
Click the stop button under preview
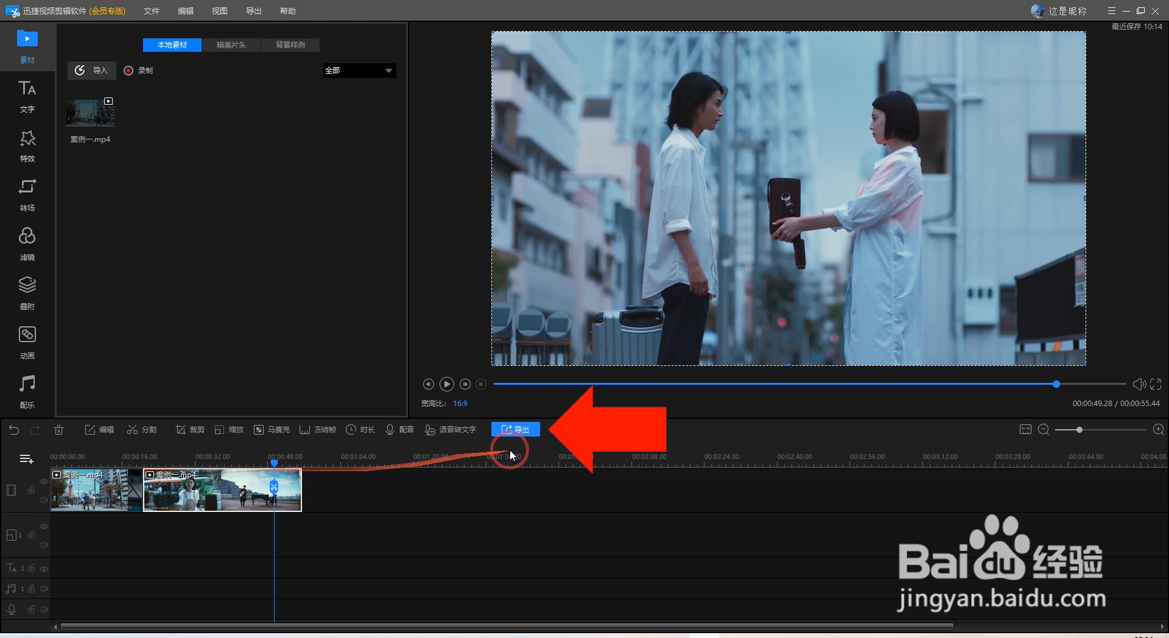point(481,384)
